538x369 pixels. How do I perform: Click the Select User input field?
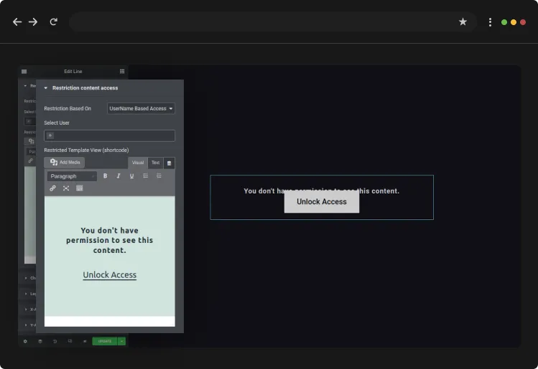pos(109,135)
